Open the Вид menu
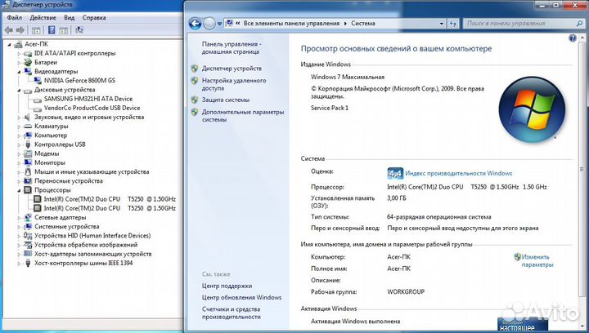The width and height of the screenshot is (589, 333). pos(69,18)
